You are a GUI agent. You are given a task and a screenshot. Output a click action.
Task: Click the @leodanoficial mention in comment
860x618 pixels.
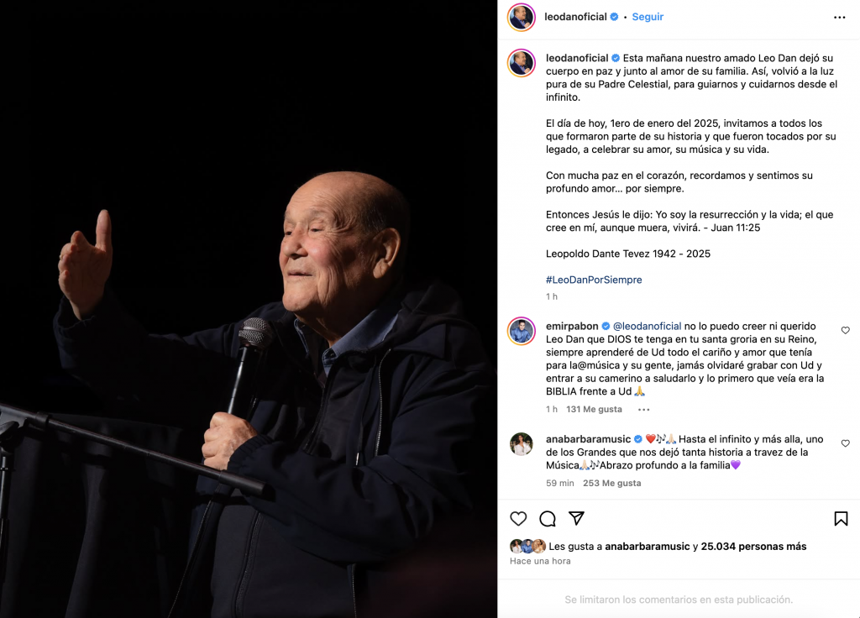coord(647,327)
